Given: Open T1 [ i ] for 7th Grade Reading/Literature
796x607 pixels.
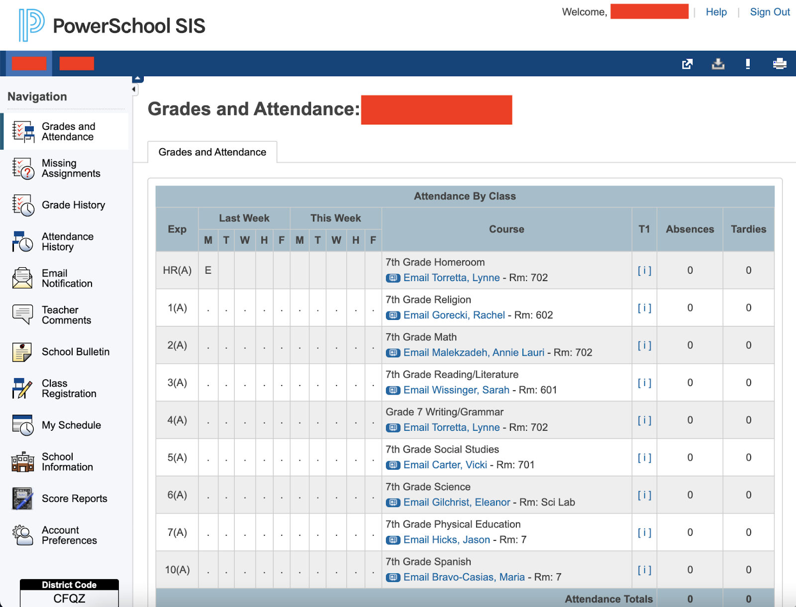Looking at the screenshot, I should tap(644, 383).
